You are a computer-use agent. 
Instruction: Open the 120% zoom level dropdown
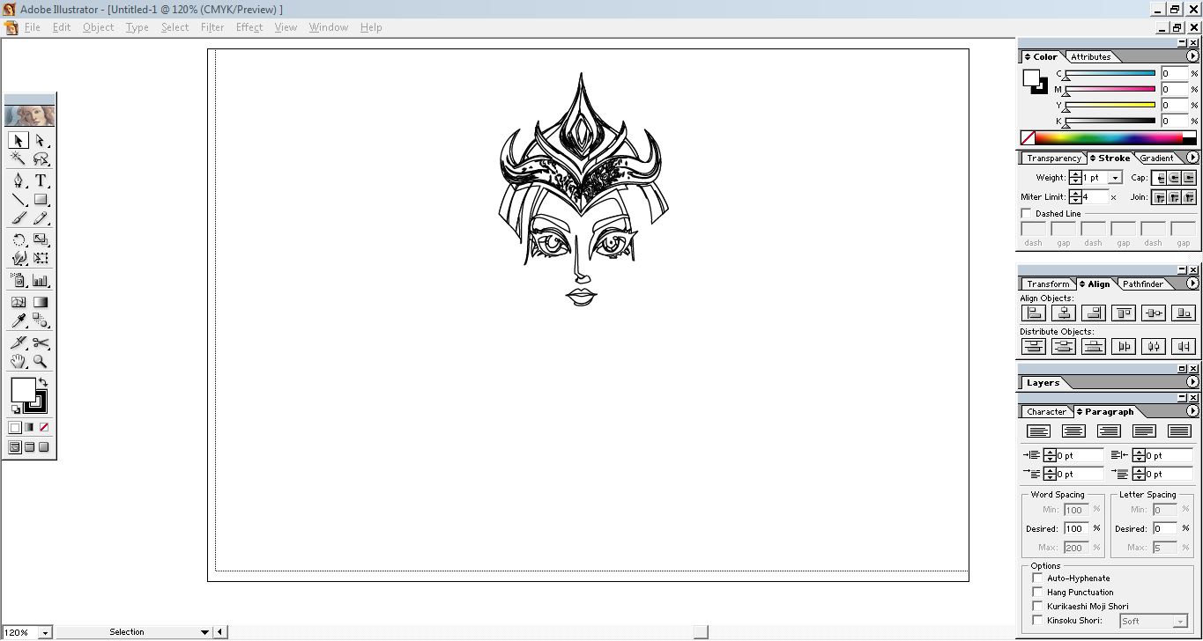point(45,632)
